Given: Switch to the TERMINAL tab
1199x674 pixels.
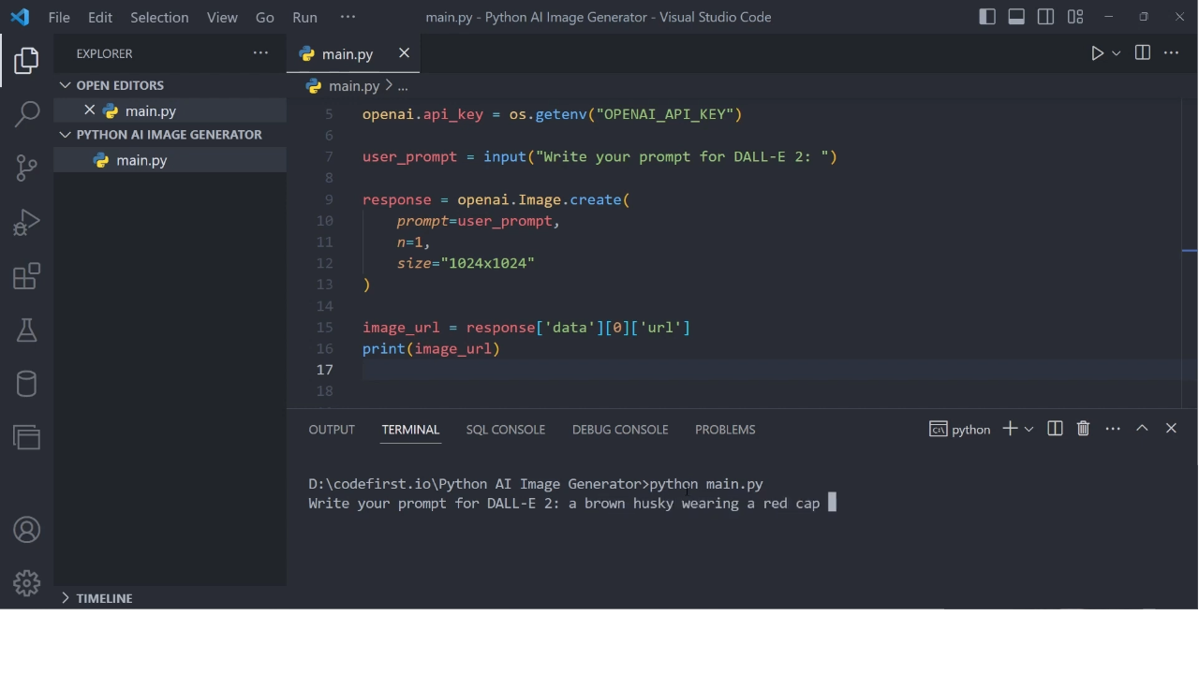Looking at the screenshot, I should pyautogui.click(x=410, y=430).
